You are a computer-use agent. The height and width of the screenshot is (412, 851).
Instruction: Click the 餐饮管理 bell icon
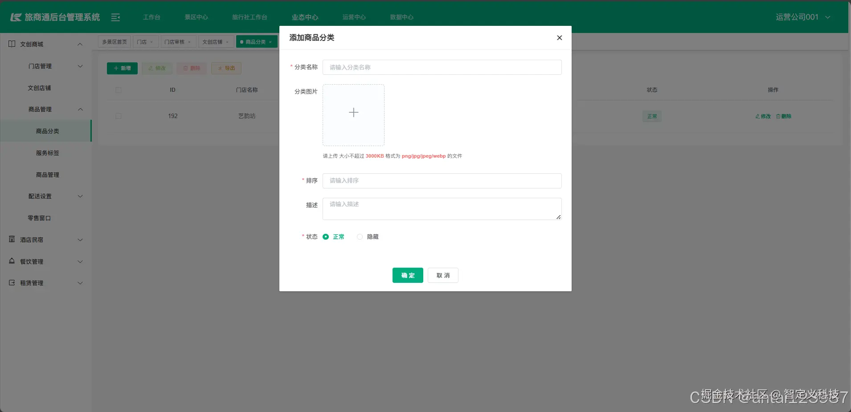(x=12, y=261)
